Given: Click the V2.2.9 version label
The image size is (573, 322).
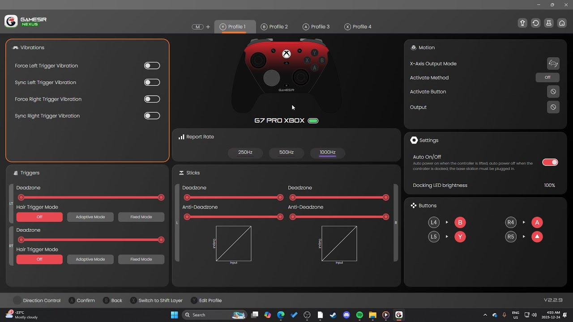Looking at the screenshot, I should coord(553,300).
